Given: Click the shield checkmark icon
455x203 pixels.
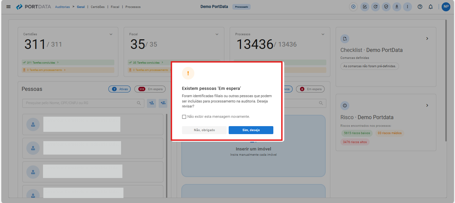Looking at the screenshot, I should tap(386, 7).
